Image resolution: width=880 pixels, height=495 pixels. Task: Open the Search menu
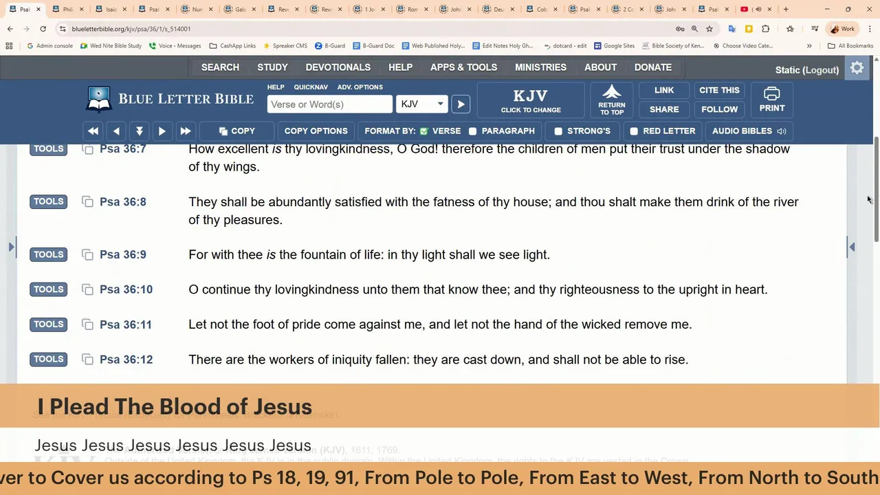click(x=220, y=67)
